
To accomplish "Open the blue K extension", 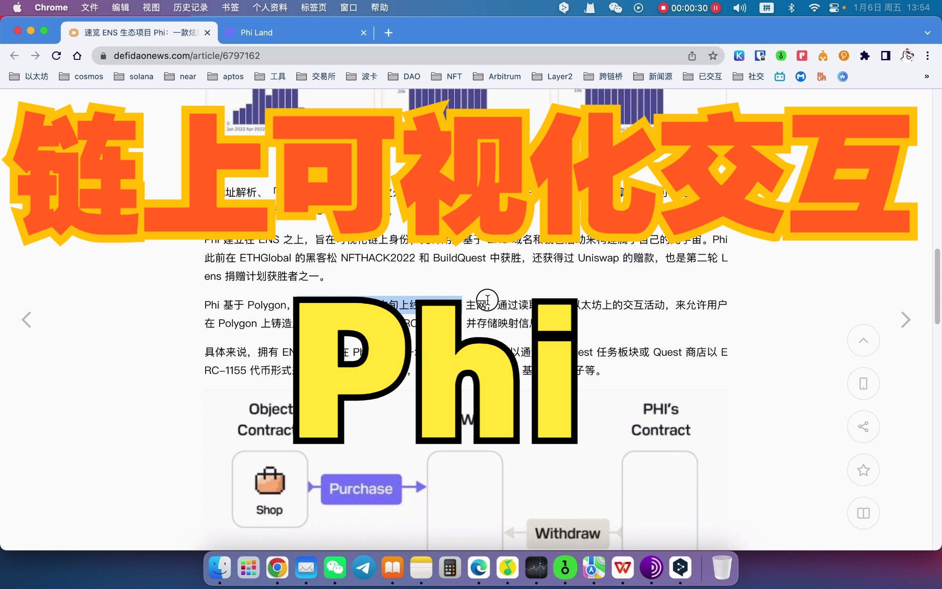I will pos(739,56).
